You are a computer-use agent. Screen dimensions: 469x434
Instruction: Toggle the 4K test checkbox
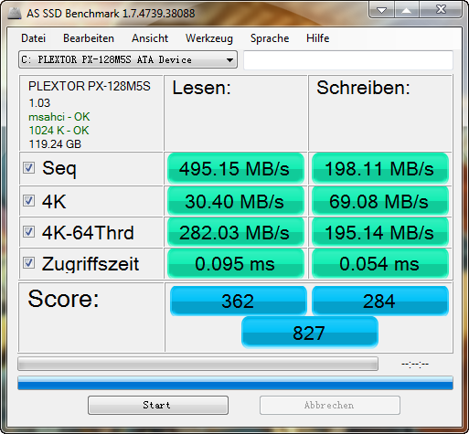coord(29,201)
